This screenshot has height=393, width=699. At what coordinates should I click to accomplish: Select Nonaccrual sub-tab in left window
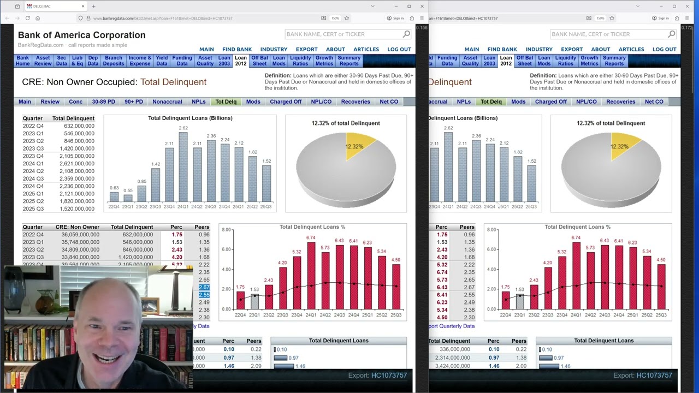point(167,102)
